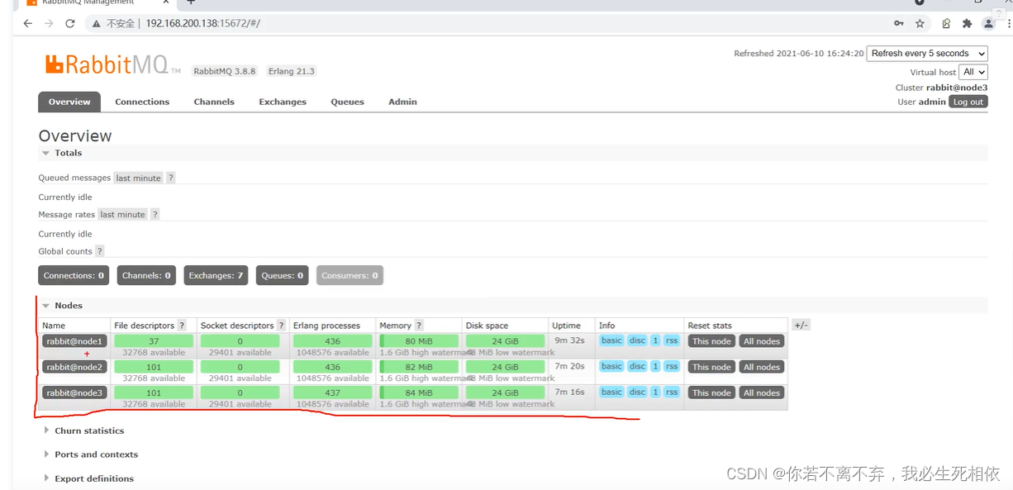Open the Chrome three-dot menu
The height and width of the screenshot is (490, 1013).
point(1008,24)
